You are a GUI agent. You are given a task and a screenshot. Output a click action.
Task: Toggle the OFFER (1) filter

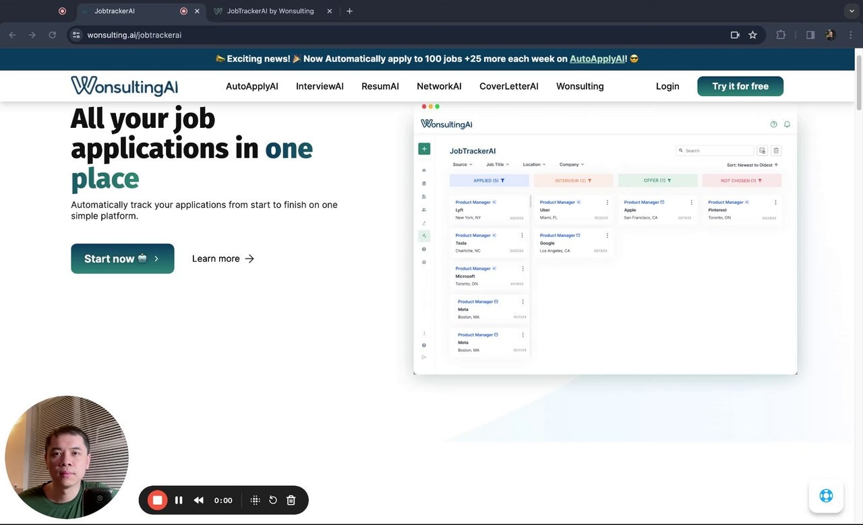pos(657,180)
